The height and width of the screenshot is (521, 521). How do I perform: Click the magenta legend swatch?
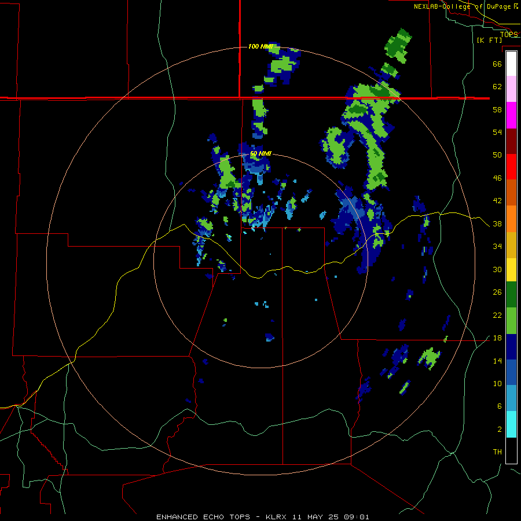(x=511, y=115)
